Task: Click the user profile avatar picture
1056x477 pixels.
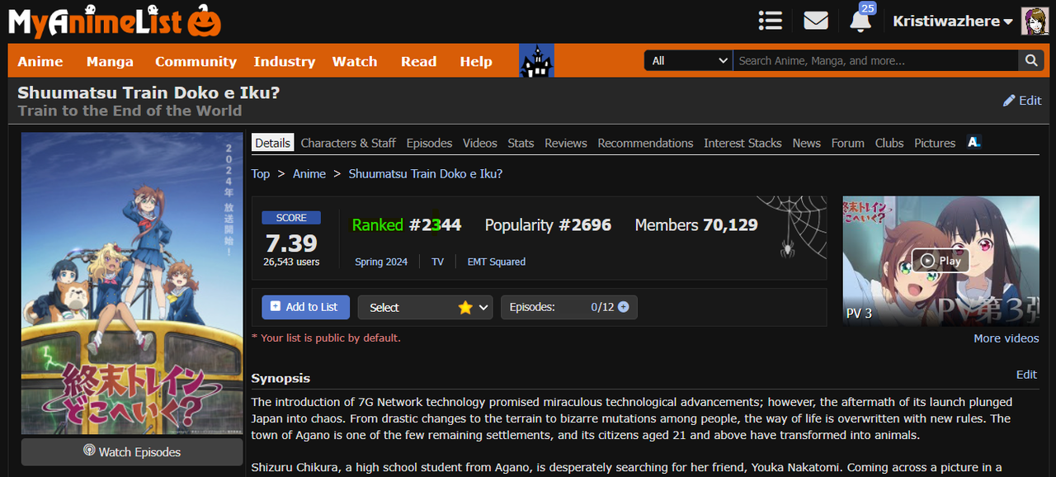Action: pyautogui.click(x=1035, y=21)
